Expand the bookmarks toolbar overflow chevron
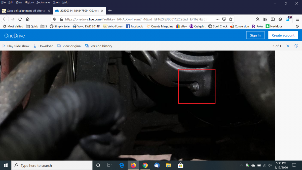Viewport: 302px width, 170px height. pos(297,26)
